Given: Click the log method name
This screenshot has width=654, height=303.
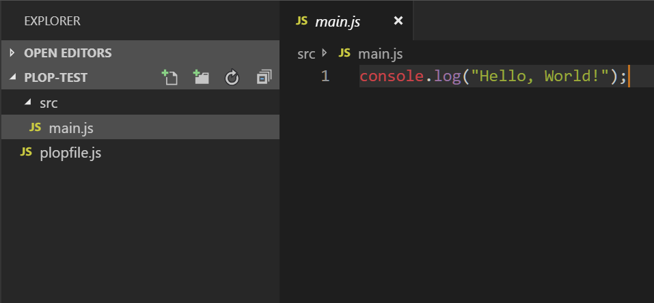Looking at the screenshot, I should 448,76.
